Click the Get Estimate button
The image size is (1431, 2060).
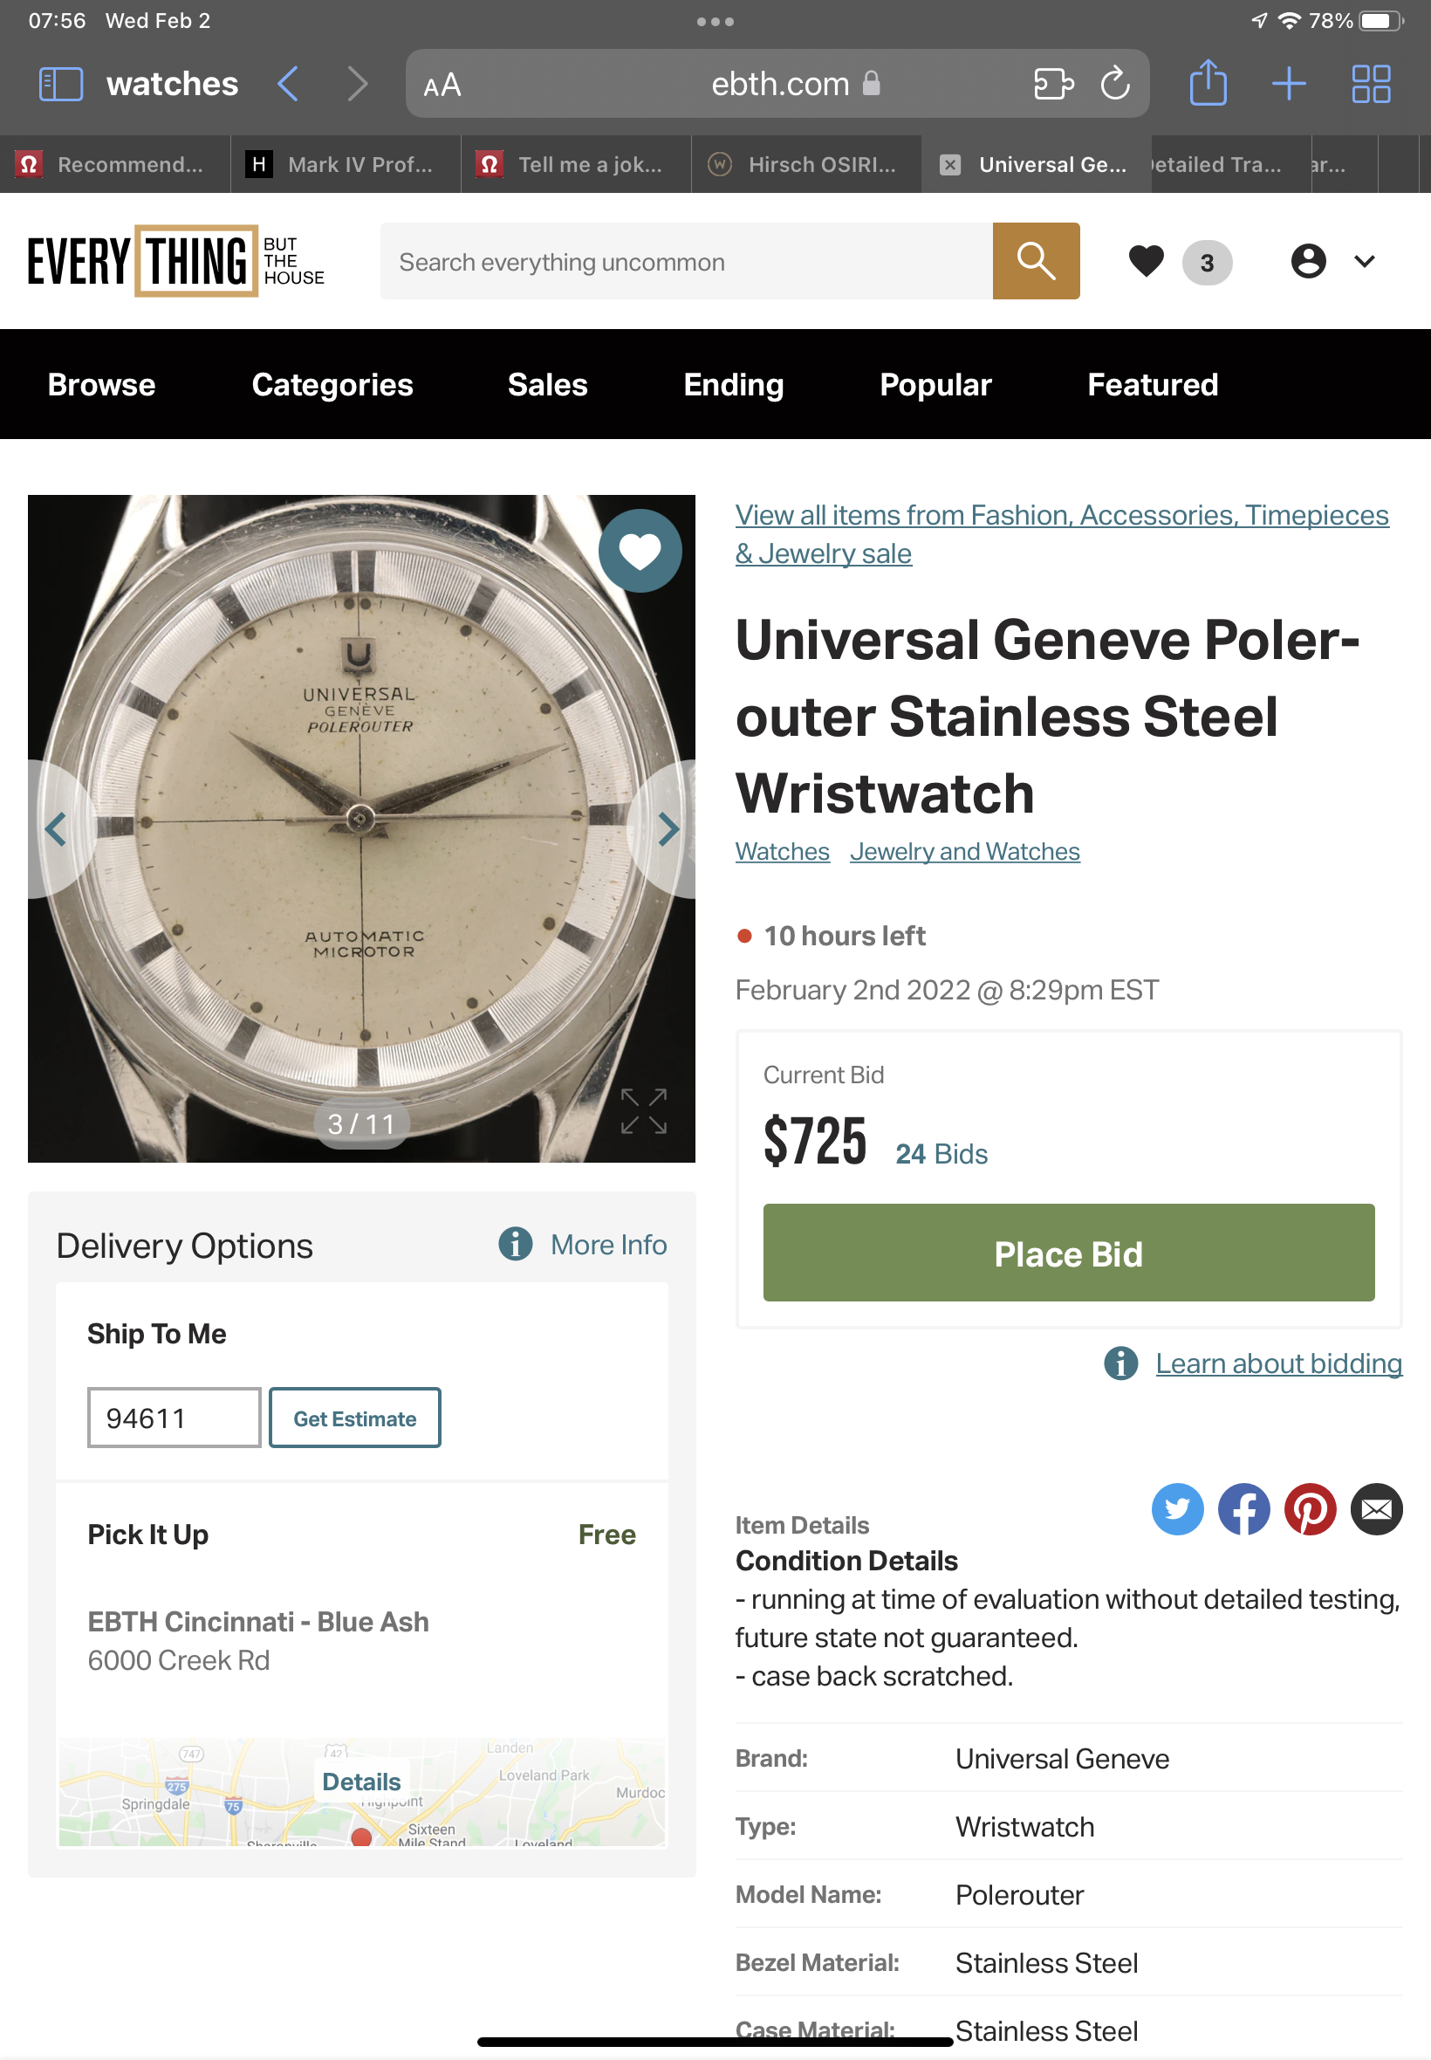[354, 1418]
